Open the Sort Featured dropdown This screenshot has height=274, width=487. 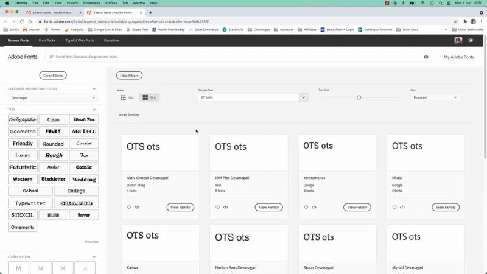[435, 97]
